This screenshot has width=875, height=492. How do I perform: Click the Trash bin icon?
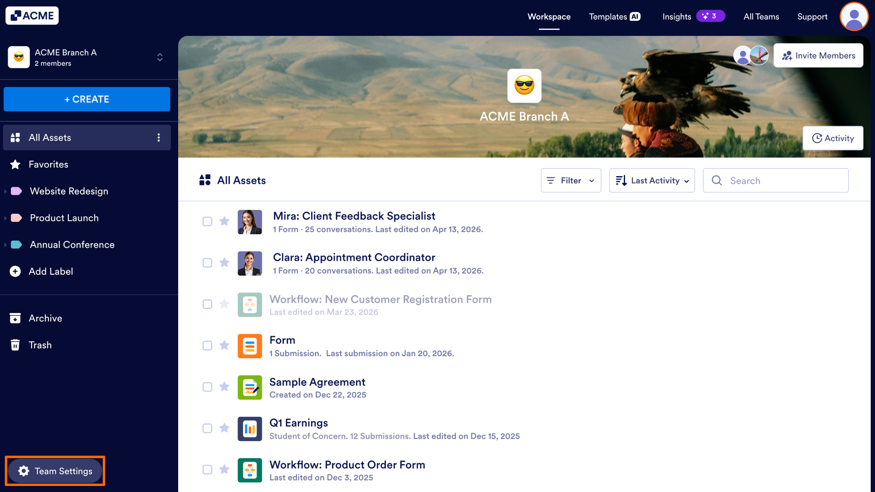[15, 345]
